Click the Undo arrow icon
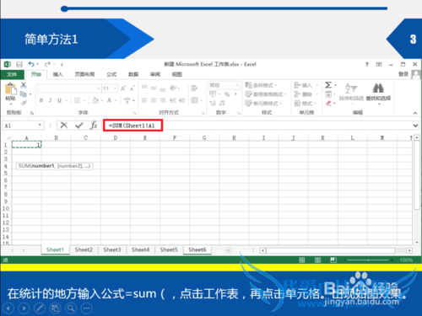Image resolution: width=422 pixels, height=316 pixels. point(31,64)
